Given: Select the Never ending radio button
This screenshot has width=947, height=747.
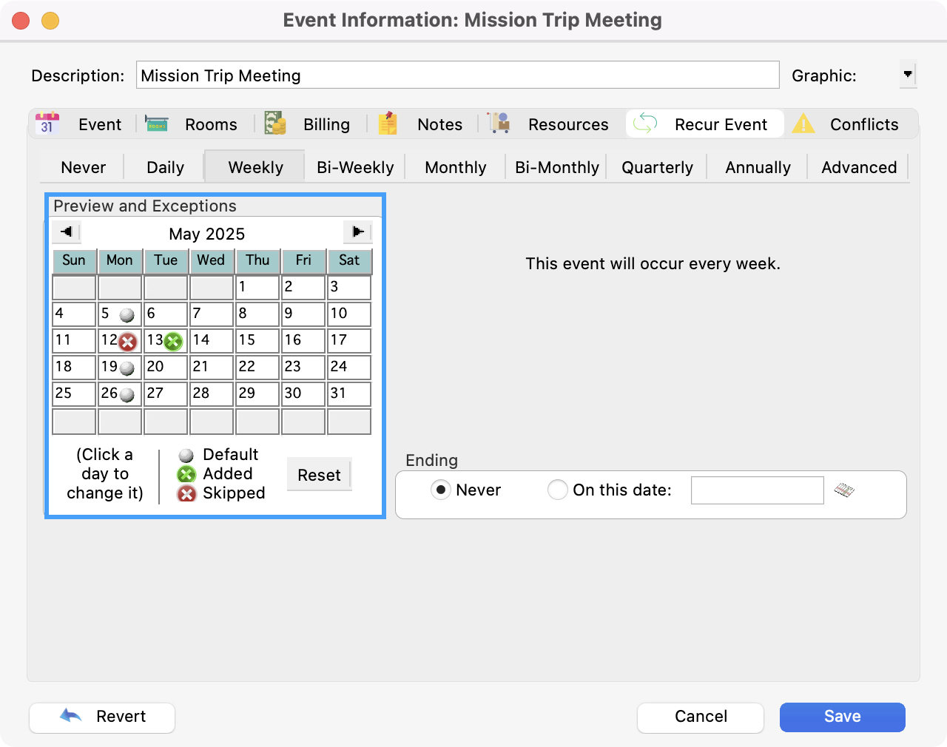Looking at the screenshot, I should coord(441,490).
